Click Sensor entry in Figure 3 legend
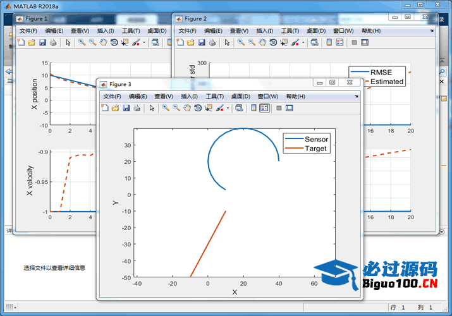This screenshot has height=316, width=452. pyautogui.click(x=307, y=139)
